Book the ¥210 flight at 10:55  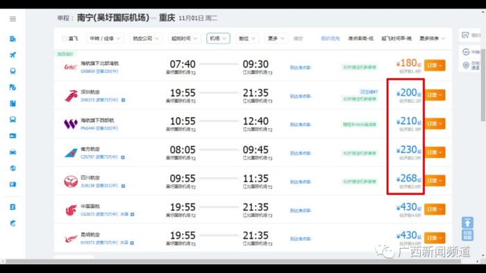point(435,123)
